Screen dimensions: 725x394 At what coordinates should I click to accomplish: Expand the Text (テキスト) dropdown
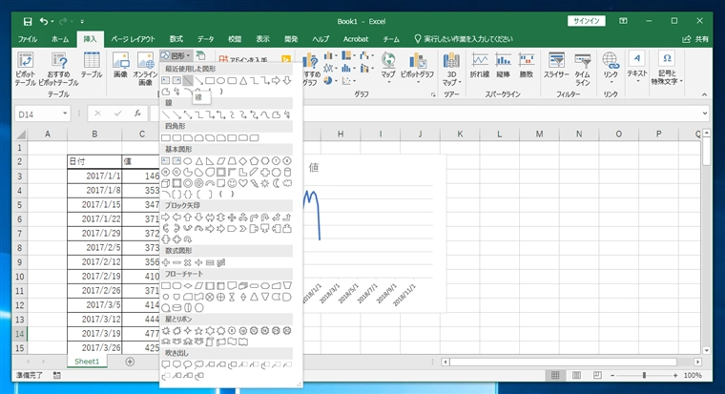pos(637,65)
